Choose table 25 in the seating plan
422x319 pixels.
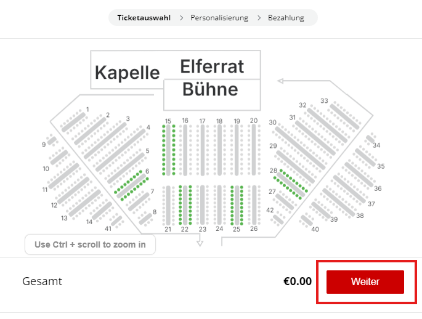[237, 204]
